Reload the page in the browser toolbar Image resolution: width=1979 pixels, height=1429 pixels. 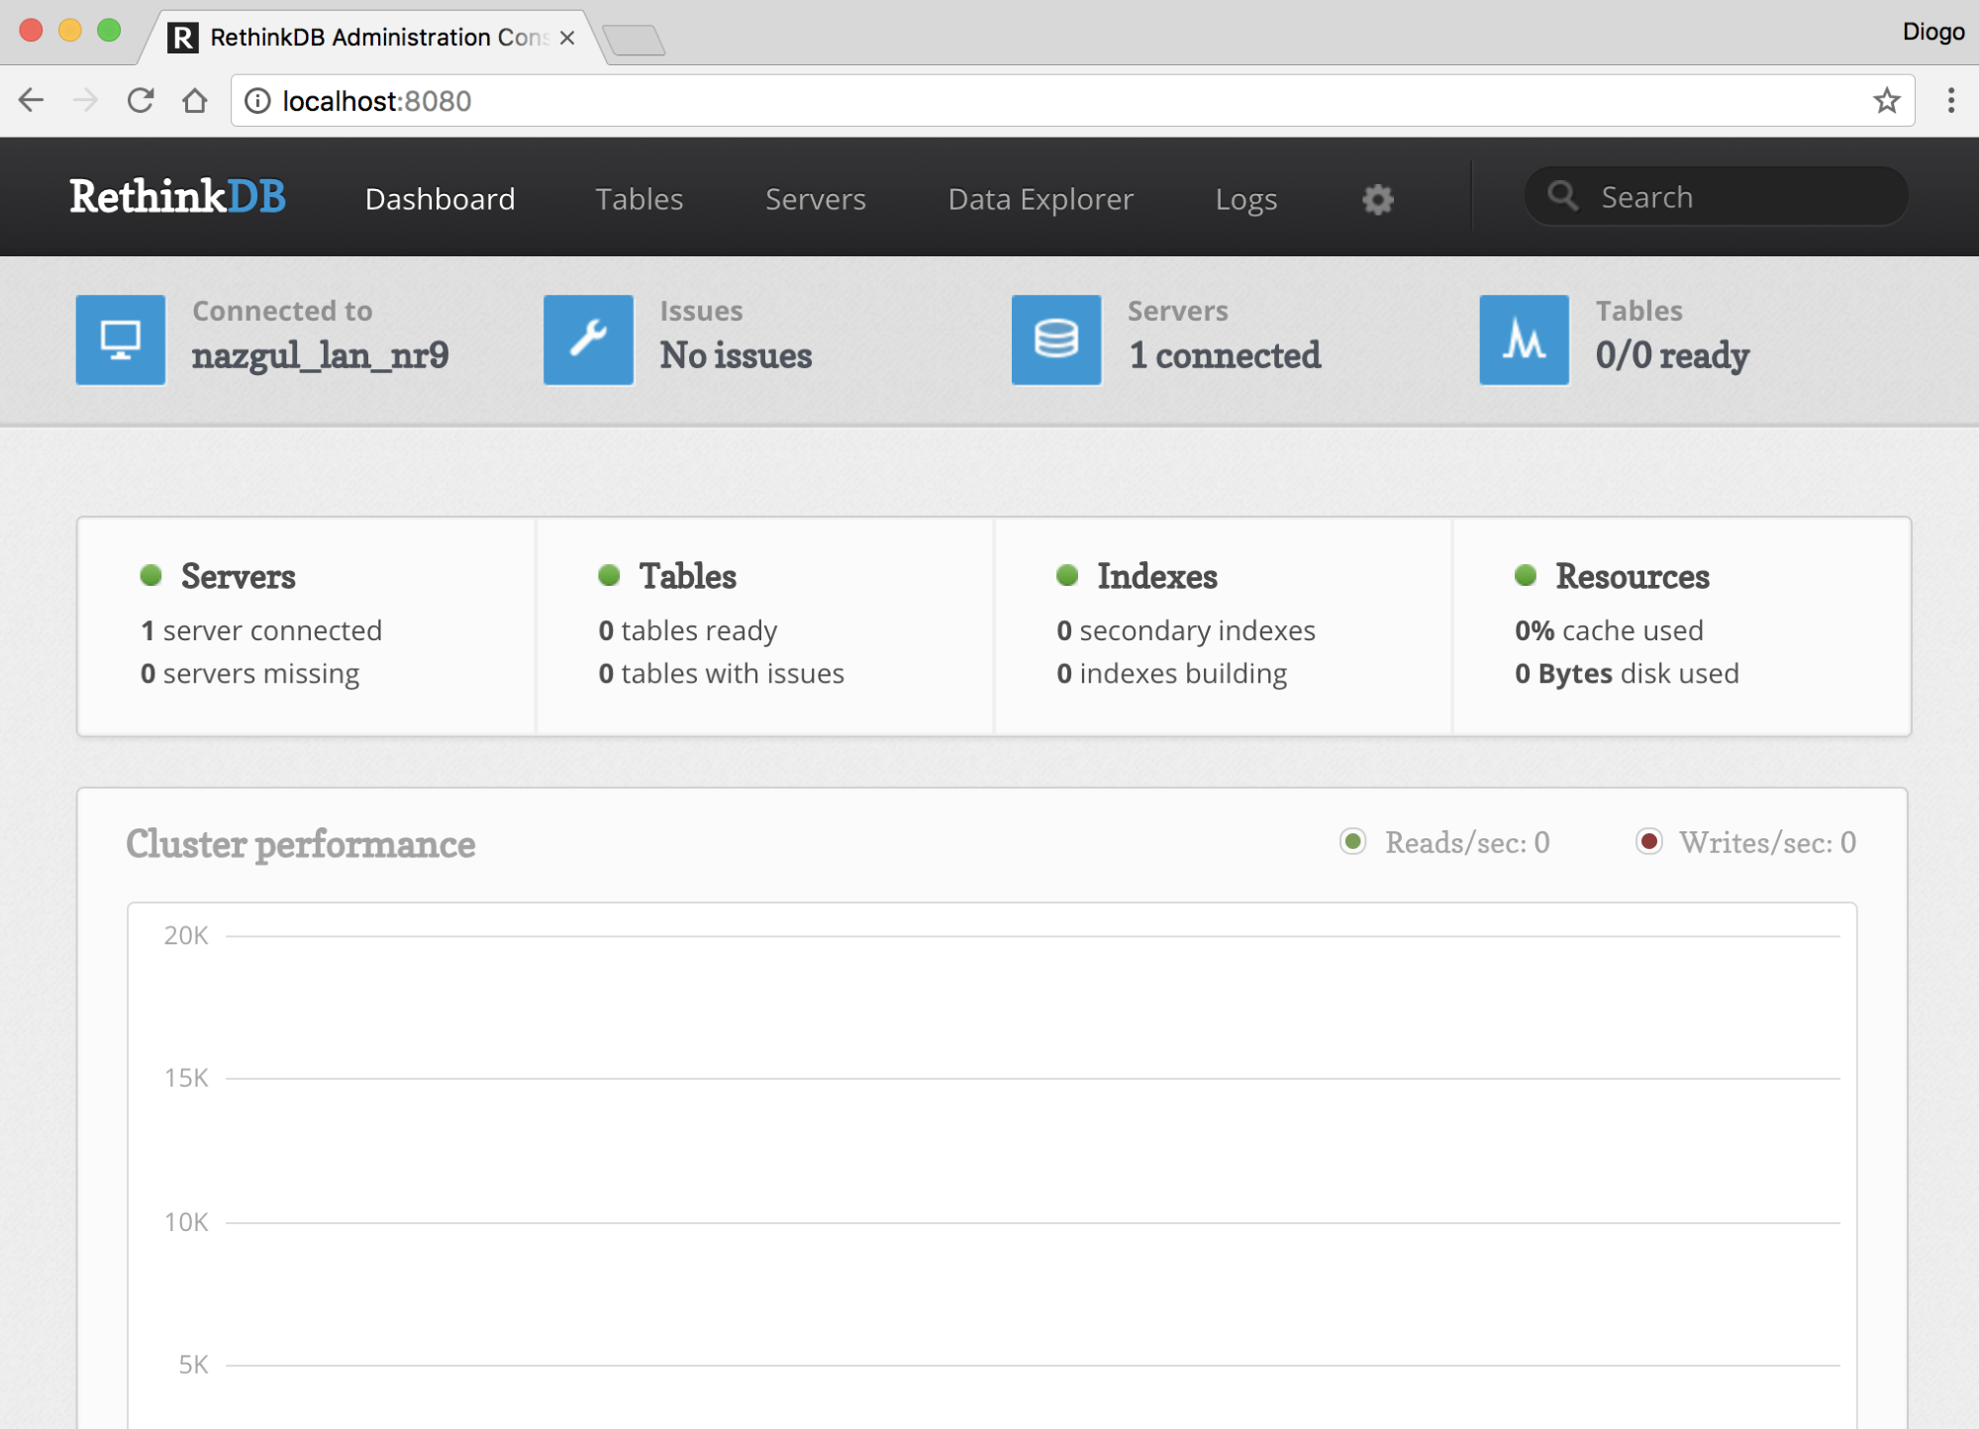click(141, 101)
